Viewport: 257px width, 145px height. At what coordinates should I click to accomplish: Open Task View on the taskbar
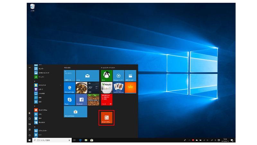(x=75, y=140)
